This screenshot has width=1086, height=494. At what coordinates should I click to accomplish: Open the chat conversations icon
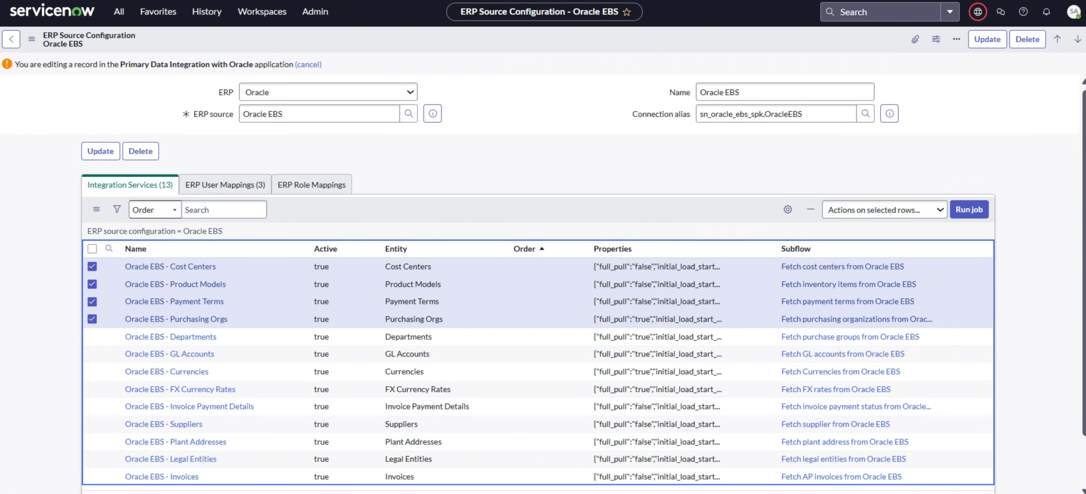point(1000,12)
